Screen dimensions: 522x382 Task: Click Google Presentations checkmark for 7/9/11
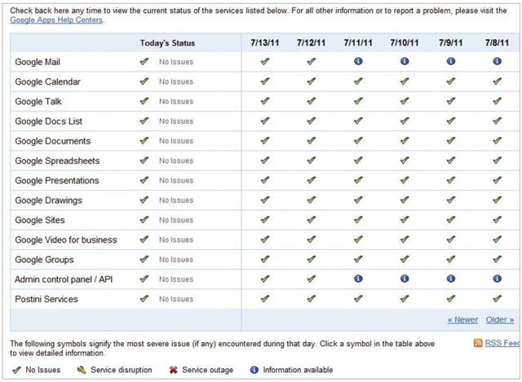451,180
